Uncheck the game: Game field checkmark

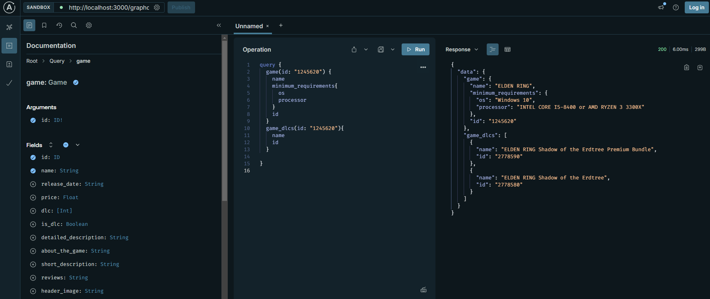point(76,82)
